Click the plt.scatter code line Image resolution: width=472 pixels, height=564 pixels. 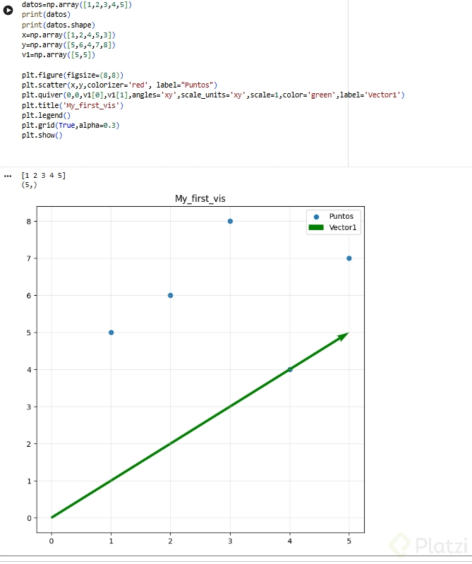click(120, 85)
